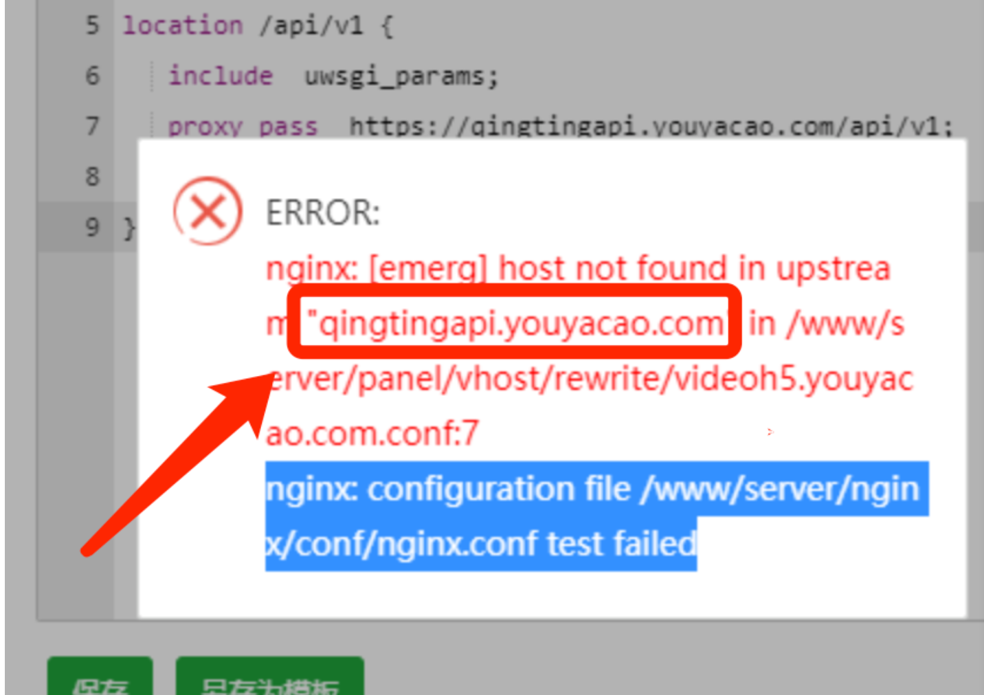Click the proxy_pass https URL on line 7
This screenshot has height=695, width=984.
tap(650, 127)
